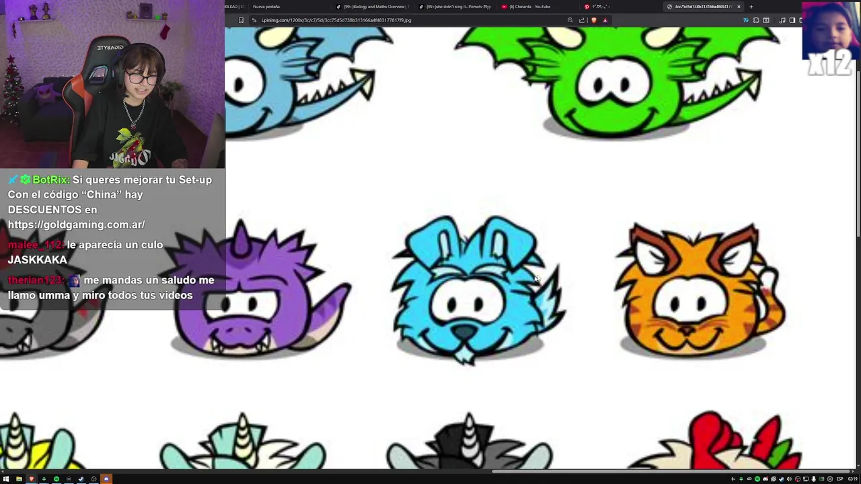Close the active pinimg image tab
This screenshot has height=484, width=861.
click(739, 7)
